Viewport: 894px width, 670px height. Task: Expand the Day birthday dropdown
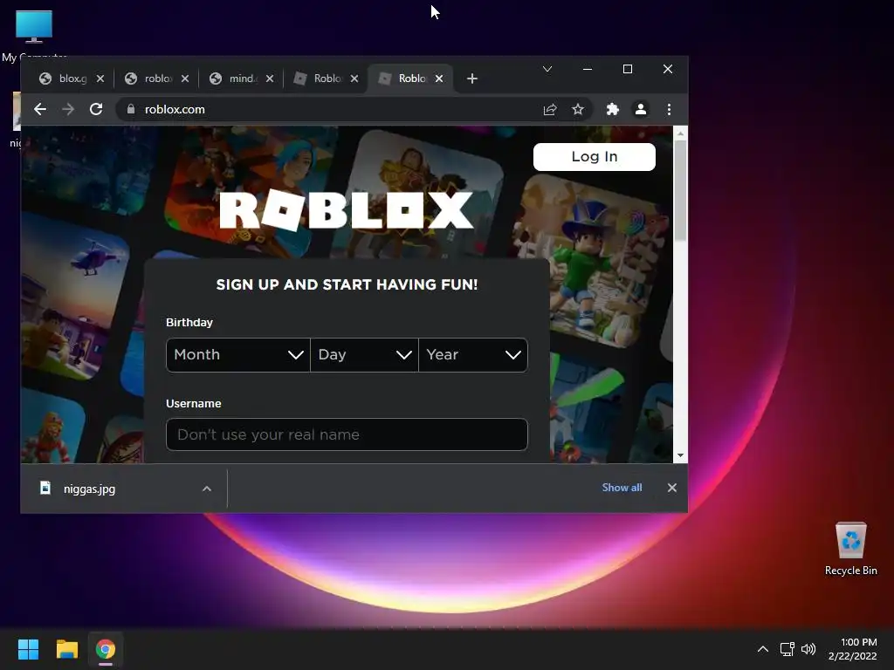coord(364,355)
